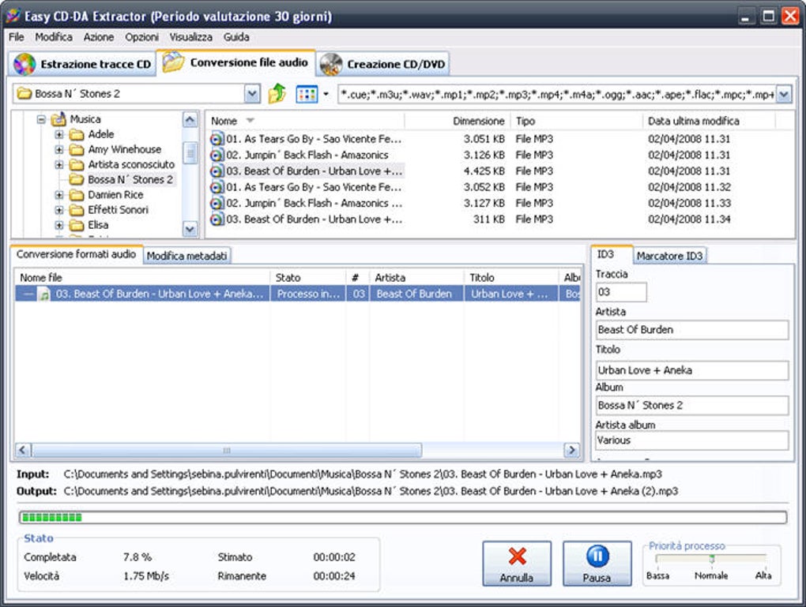Click the Annulla button
Image resolution: width=806 pixels, height=607 pixels.
pos(517,564)
